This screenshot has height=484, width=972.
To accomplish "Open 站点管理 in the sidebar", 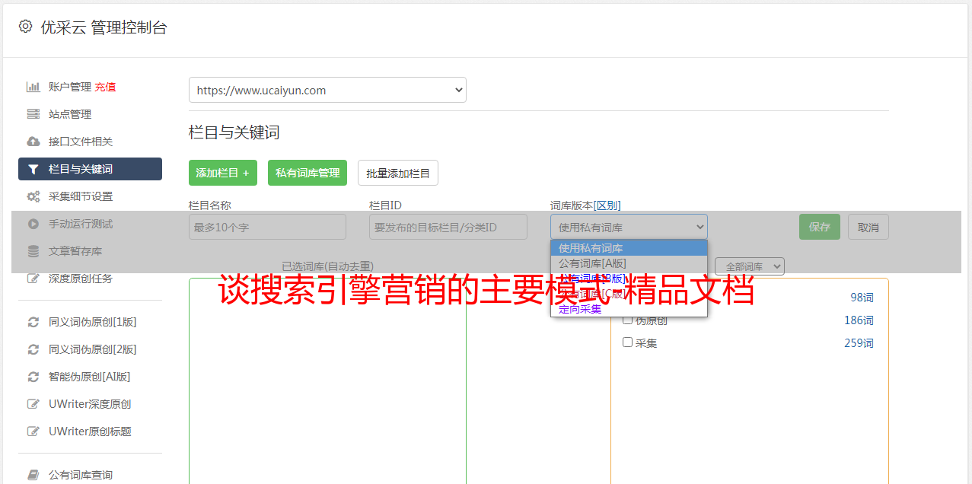I will (70, 114).
